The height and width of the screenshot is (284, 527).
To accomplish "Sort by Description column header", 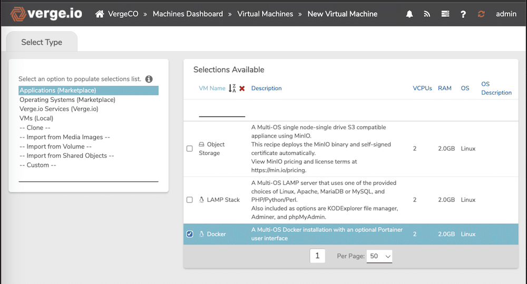I will click(267, 89).
